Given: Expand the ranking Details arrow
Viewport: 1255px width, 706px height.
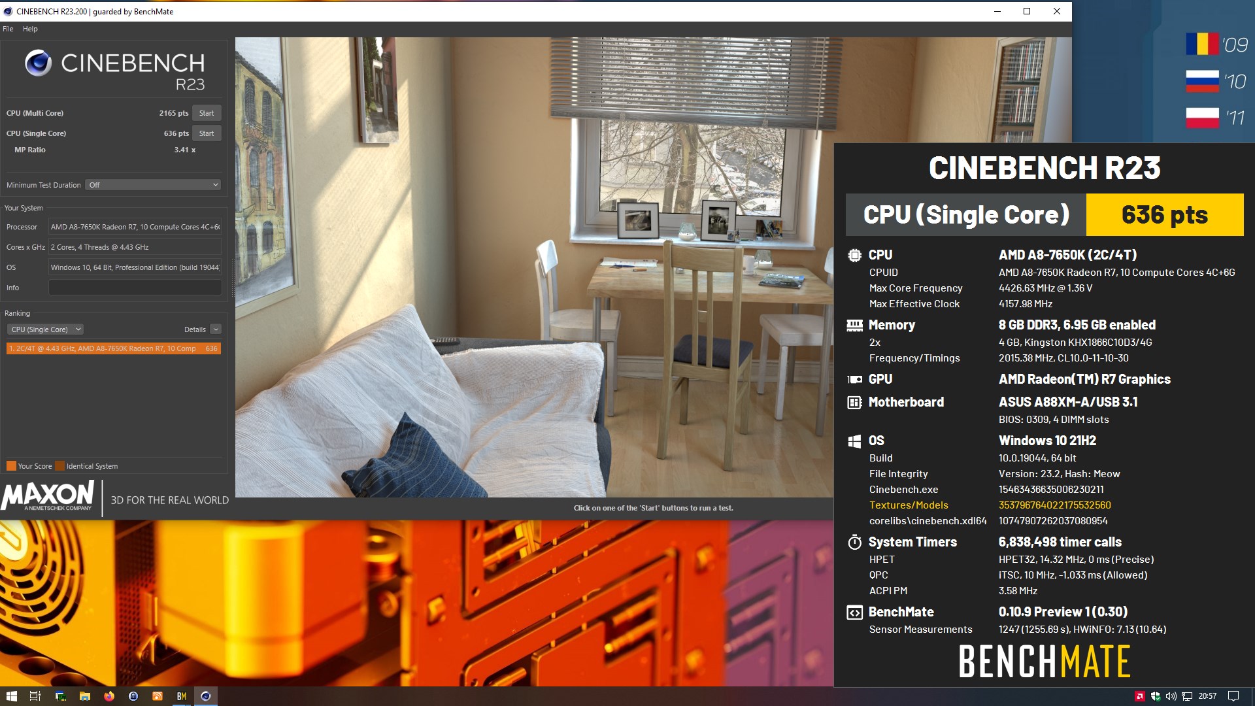Looking at the screenshot, I should pos(216,329).
